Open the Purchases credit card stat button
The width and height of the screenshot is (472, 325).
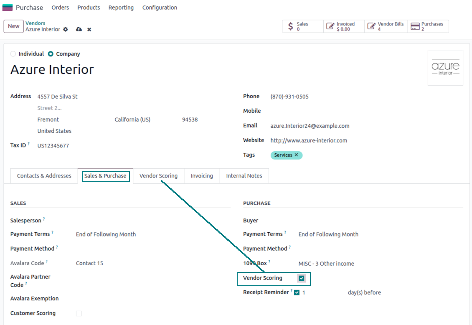[428, 26]
